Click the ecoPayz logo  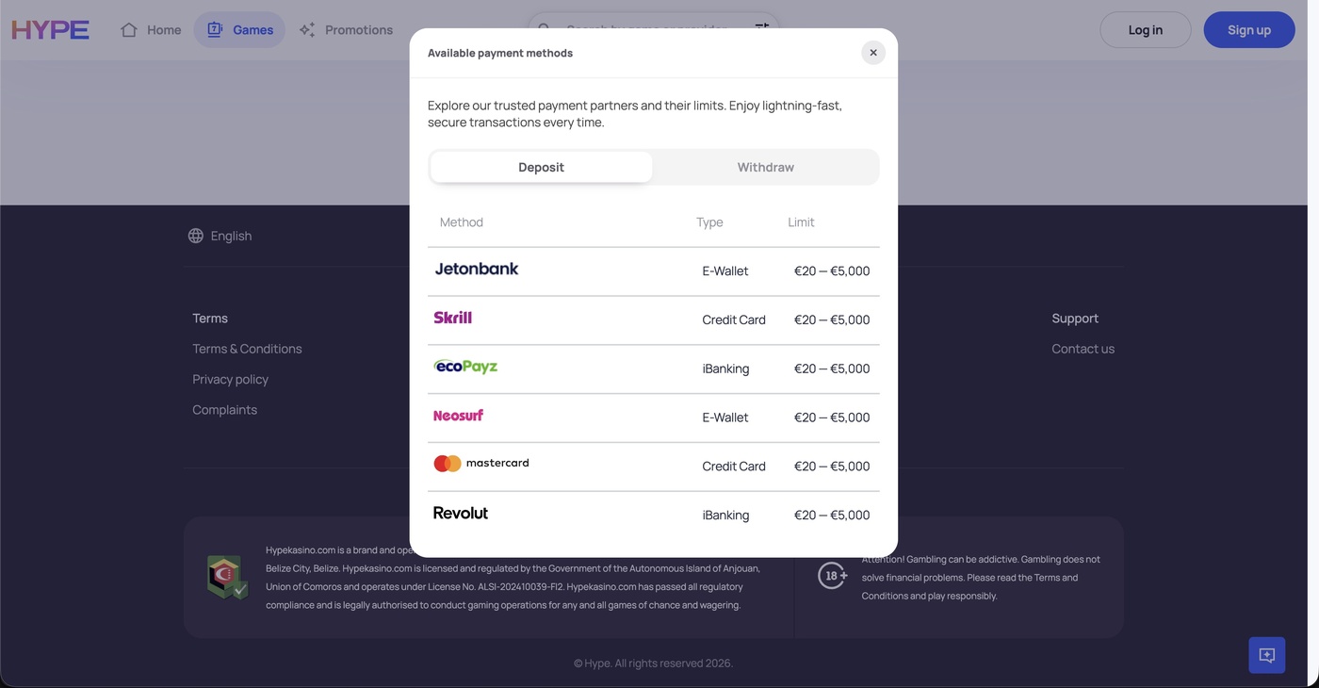coord(465,367)
